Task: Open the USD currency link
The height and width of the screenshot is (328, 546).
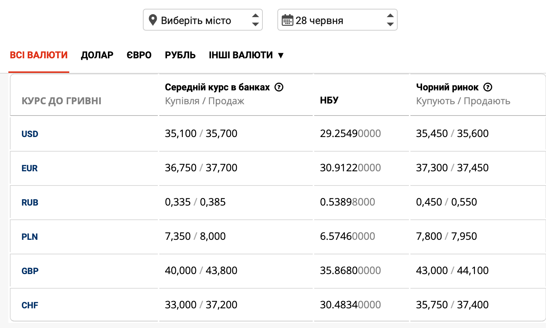Action: [30, 134]
